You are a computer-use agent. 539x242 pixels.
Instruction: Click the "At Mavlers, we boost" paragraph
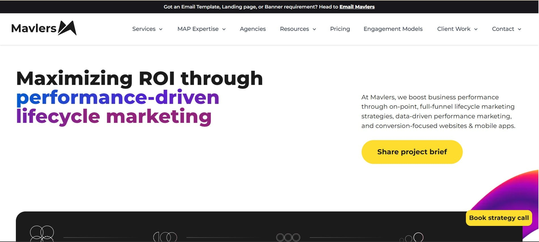tap(438, 111)
